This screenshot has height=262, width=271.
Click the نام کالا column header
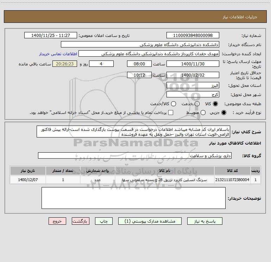pos(165,171)
